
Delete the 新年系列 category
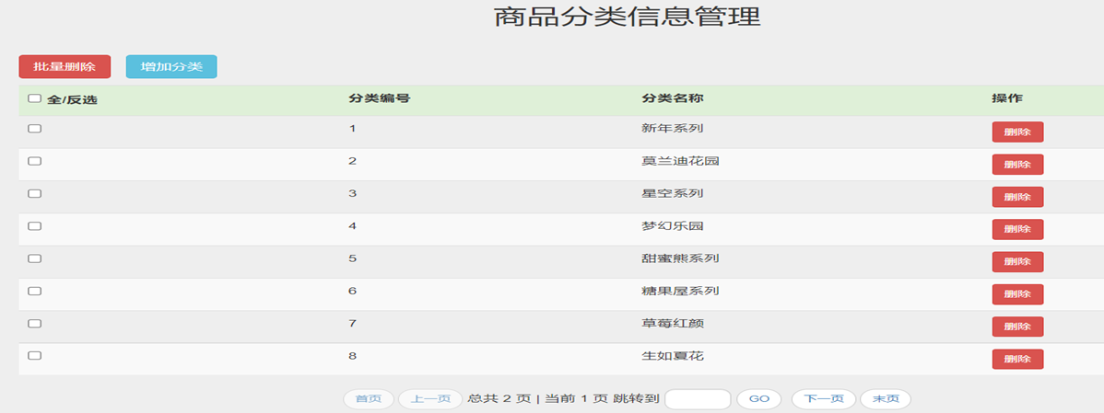click(1017, 132)
